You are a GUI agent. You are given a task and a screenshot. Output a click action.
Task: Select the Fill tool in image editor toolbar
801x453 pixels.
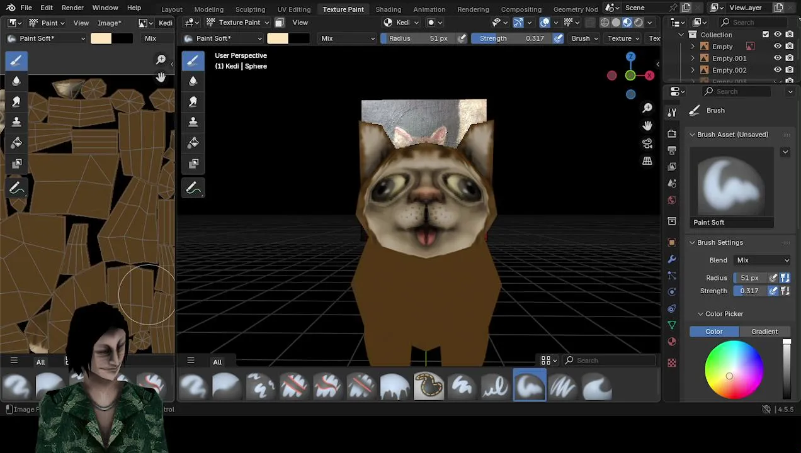(16, 143)
